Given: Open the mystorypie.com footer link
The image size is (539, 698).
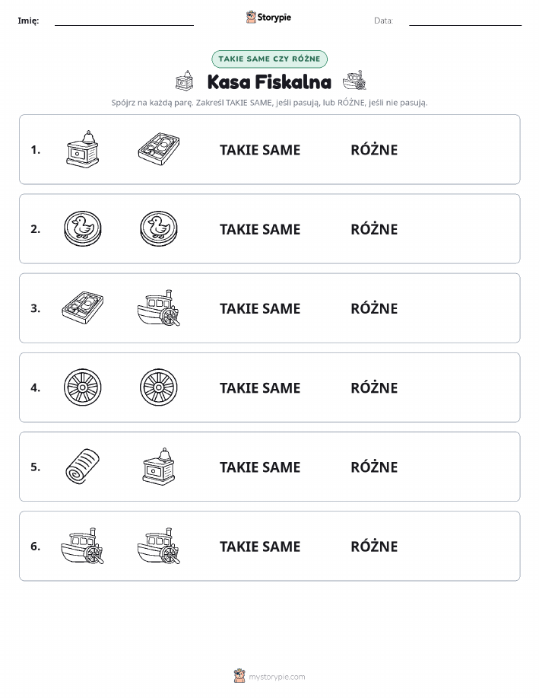Looking at the screenshot, I should pyautogui.click(x=277, y=677).
